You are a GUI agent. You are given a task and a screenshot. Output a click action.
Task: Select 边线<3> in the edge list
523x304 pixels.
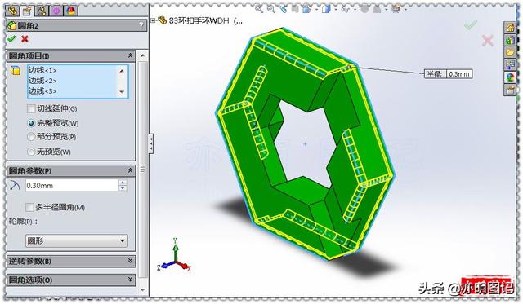coord(42,90)
